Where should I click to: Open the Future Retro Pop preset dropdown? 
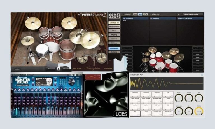coord(137,75)
